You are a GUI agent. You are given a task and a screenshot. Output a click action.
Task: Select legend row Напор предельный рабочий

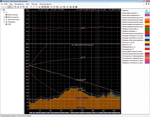coord(135,24)
